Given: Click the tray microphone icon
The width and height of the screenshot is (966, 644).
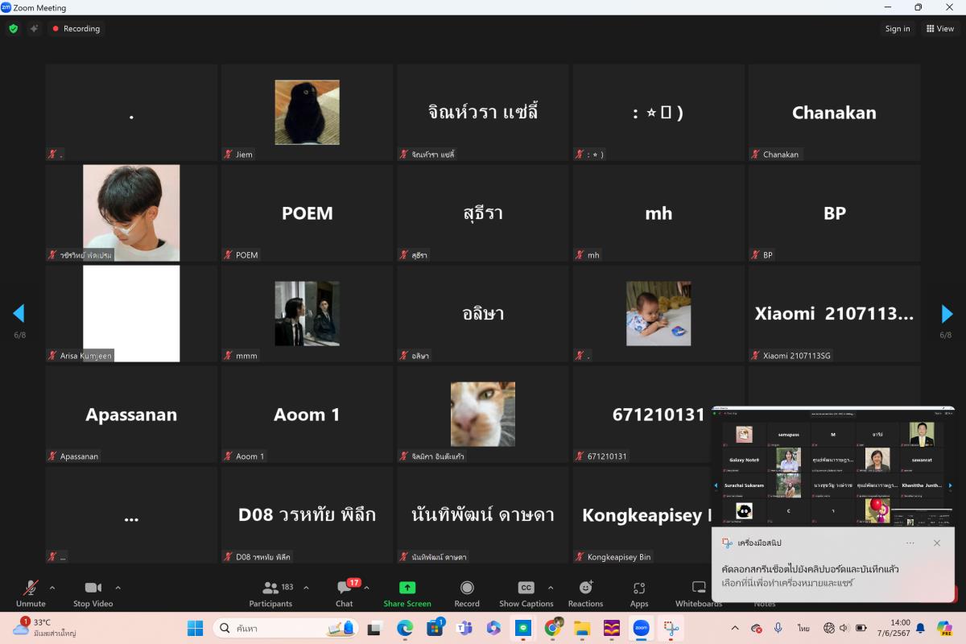Looking at the screenshot, I should tap(778, 628).
